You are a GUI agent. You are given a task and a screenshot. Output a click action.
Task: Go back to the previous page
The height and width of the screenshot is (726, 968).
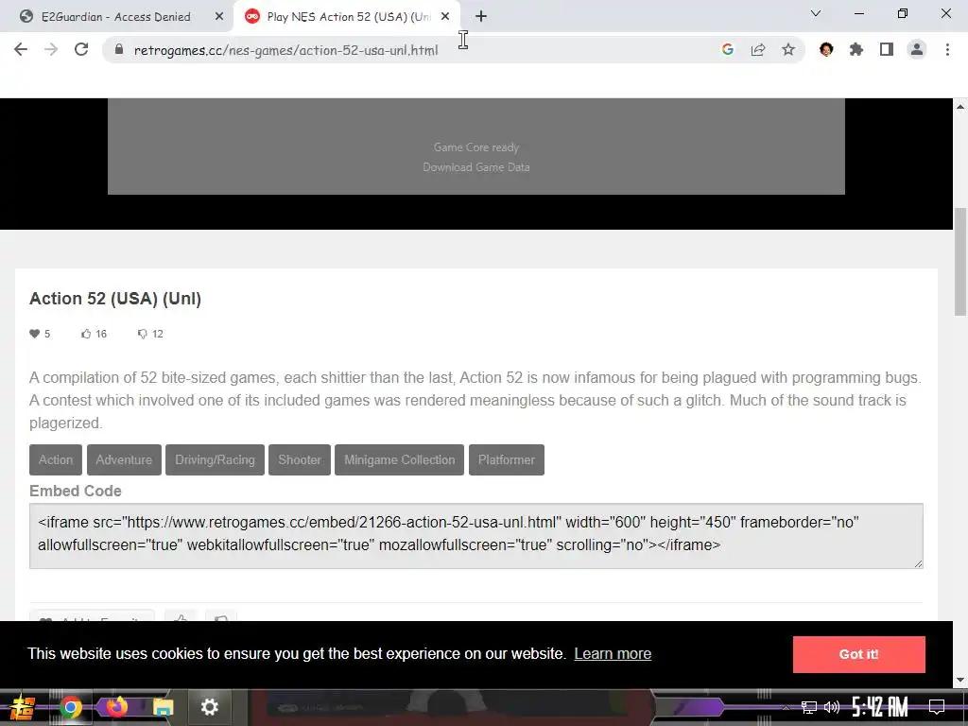pos(21,49)
